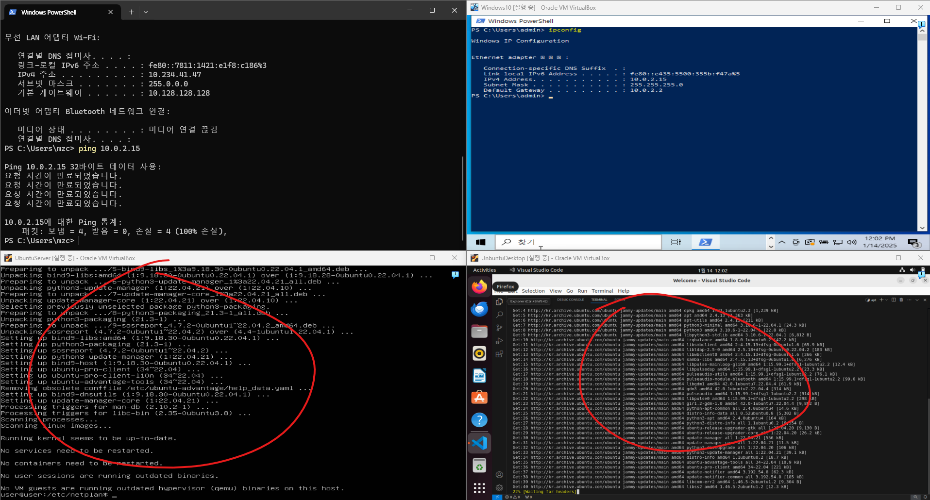Open new-tab dropdown in Windows PowerShell terminal
The height and width of the screenshot is (500, 930).
click(x=146, y=12)
